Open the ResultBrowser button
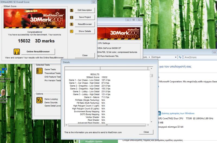 [85, 24]
